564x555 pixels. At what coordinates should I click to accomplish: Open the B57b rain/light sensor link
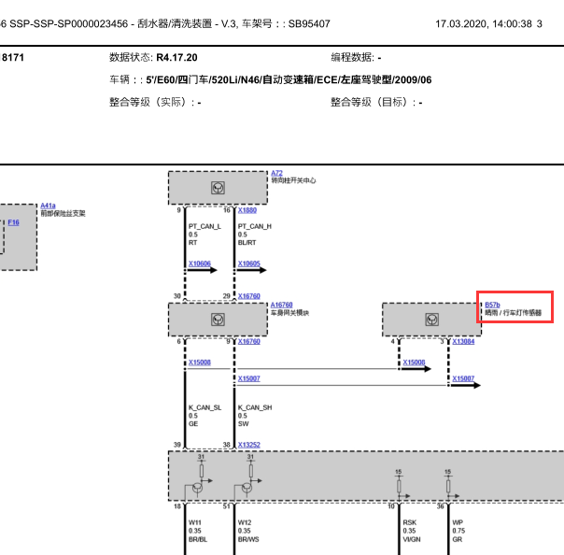coord(492,305)
